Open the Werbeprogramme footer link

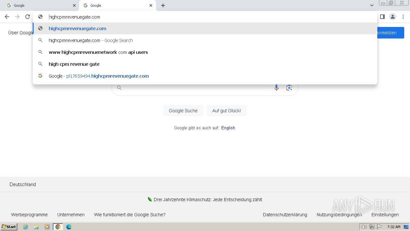coord(29,215)
